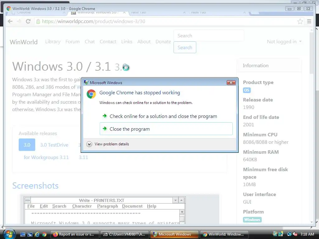Select the 'for Workgroups 3.11' release

click(46, 157)
